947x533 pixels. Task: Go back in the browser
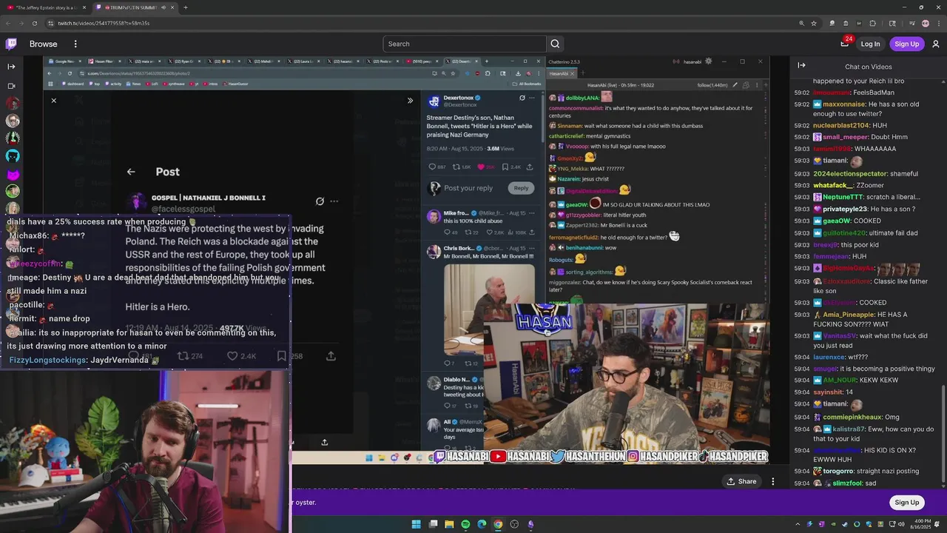[x=8, y=23]
